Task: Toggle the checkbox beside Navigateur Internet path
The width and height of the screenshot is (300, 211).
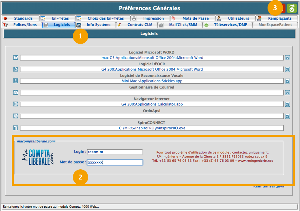Action: [x=287, y=104]
